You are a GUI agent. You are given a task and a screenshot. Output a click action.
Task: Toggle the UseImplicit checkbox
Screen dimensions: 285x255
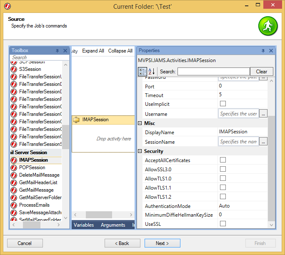pyautogui.click(x=223, y=104)
